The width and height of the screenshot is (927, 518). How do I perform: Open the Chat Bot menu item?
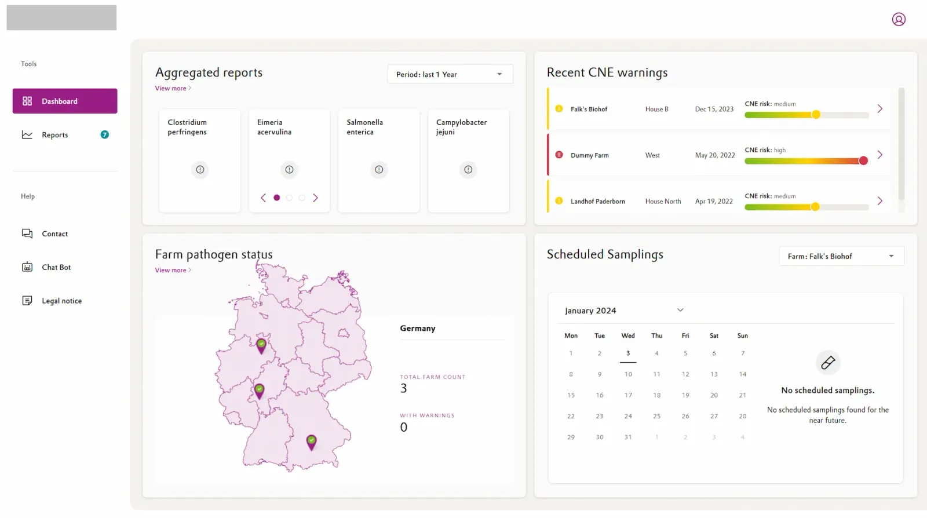(x=65, y=267)
